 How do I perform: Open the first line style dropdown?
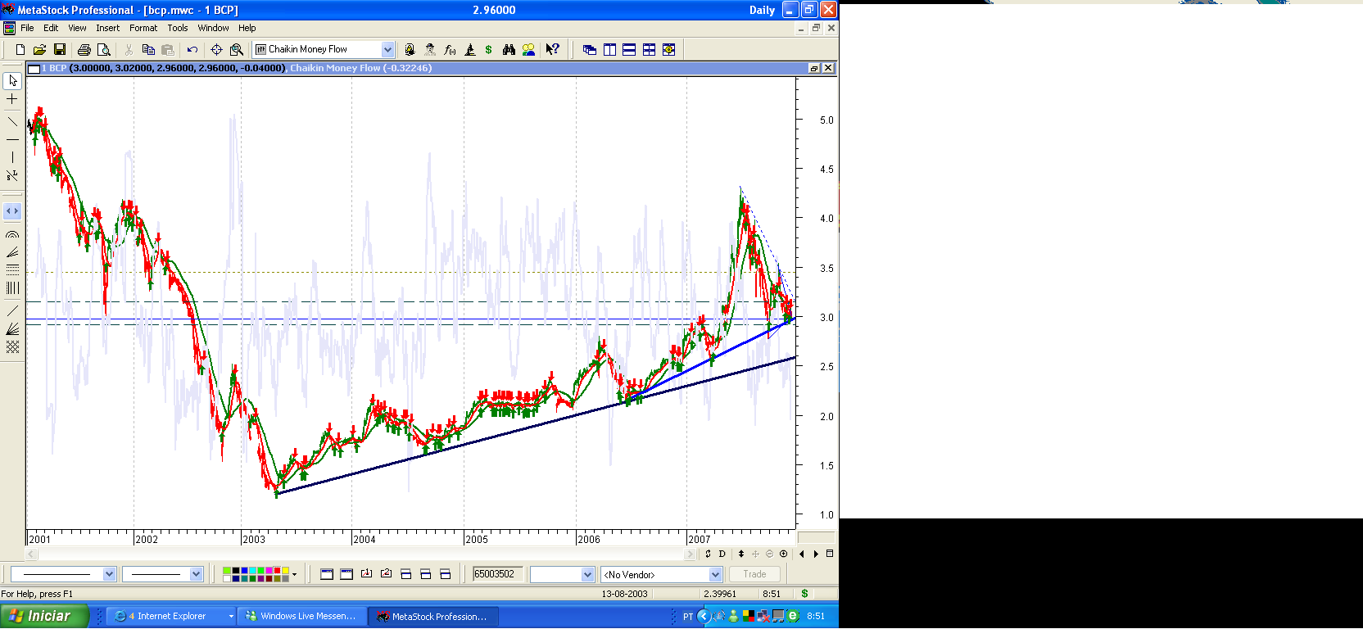coord(109,575)
